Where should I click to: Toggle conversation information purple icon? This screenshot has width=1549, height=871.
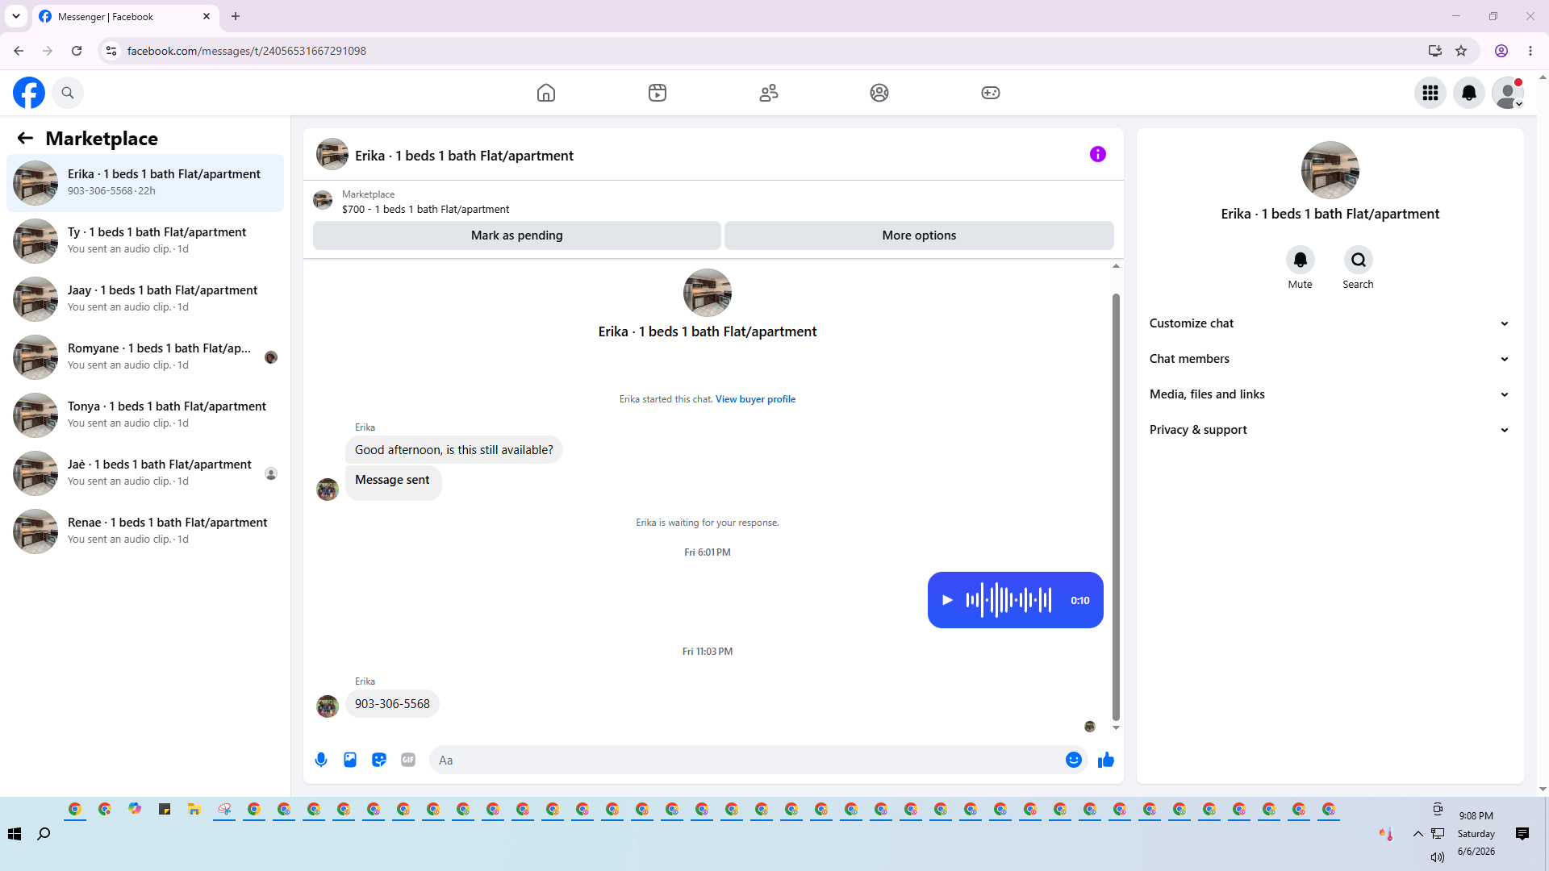(x=1098, y=154)
